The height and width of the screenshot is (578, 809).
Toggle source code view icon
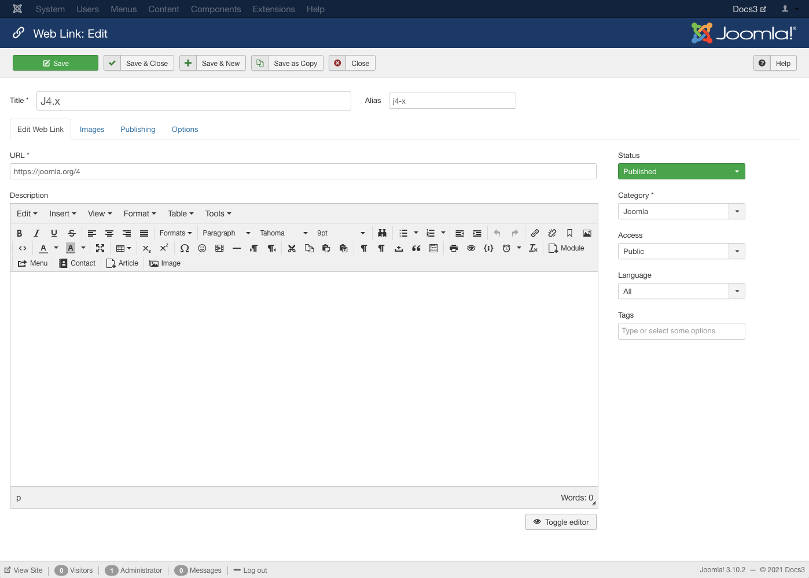click(23, 248)
